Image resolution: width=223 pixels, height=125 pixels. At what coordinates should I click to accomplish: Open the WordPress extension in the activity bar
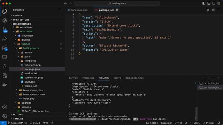(5, 20)
